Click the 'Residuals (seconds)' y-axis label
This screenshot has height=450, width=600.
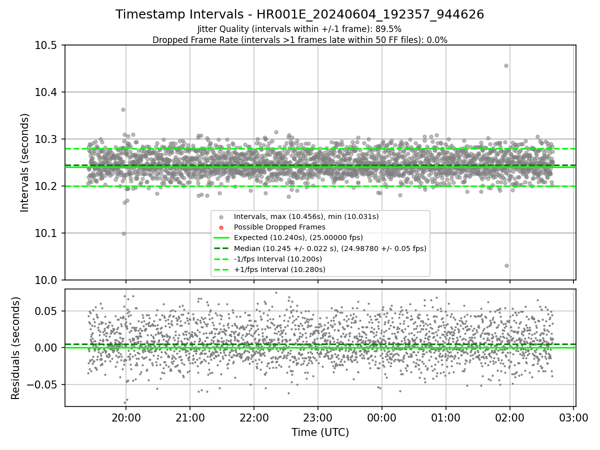pyautogui.click(x=15, y=348)
